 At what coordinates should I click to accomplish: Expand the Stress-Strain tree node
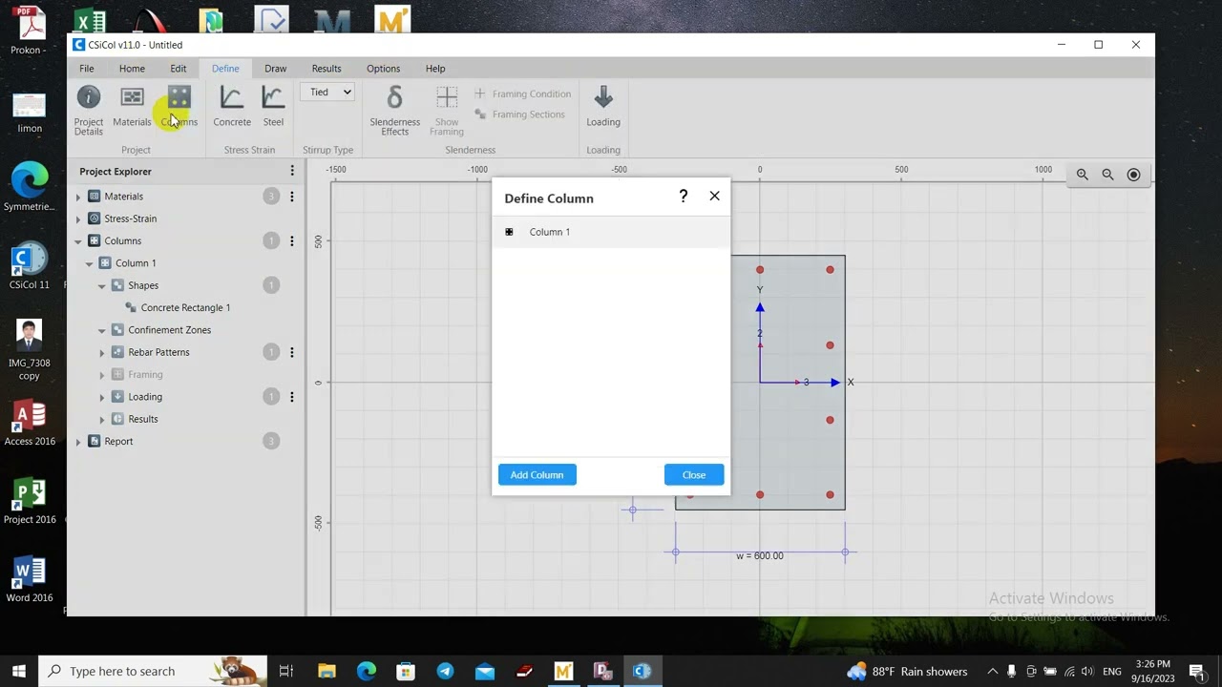[x=78, y=219]
